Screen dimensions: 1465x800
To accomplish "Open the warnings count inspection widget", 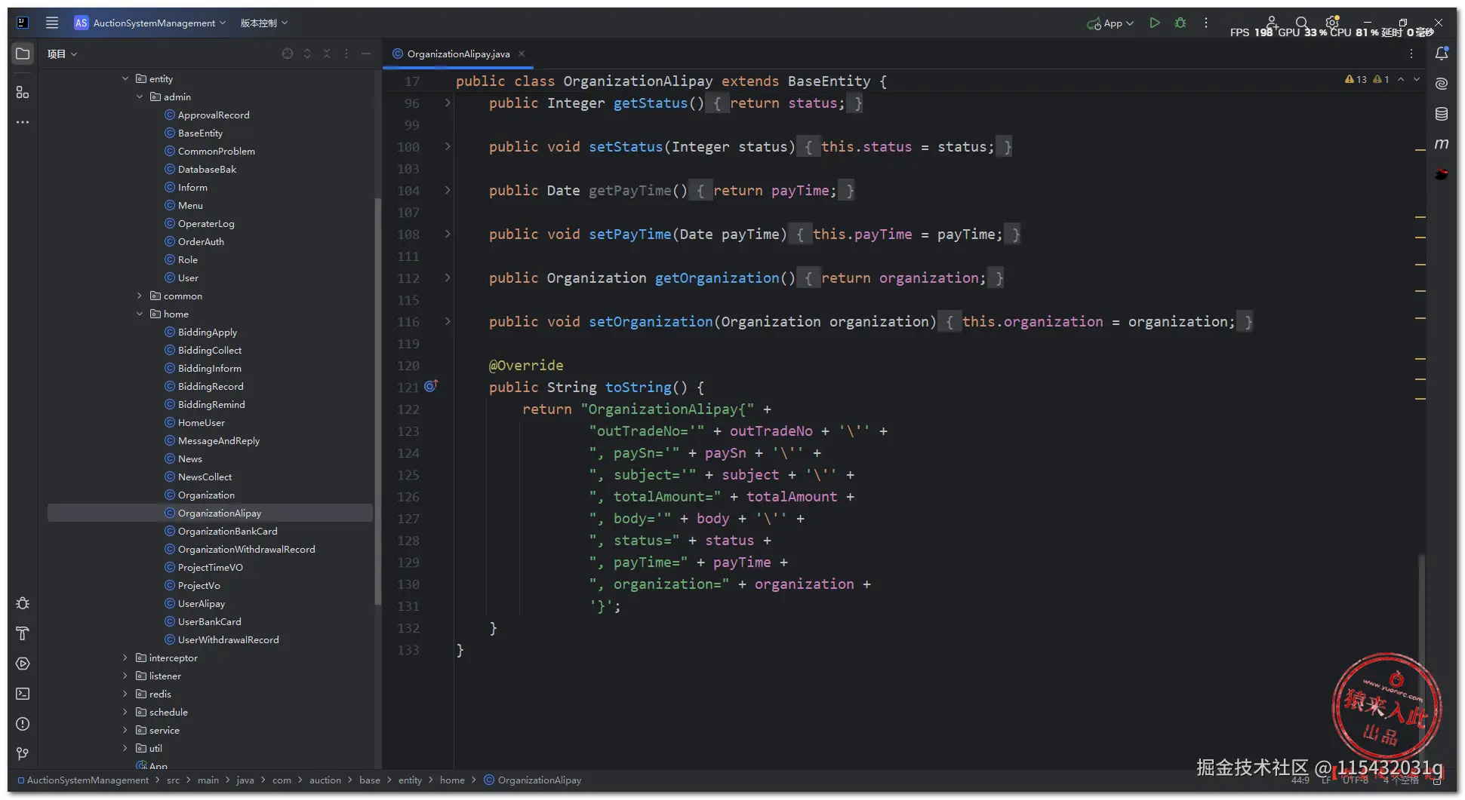I will tap(1367, 79).
